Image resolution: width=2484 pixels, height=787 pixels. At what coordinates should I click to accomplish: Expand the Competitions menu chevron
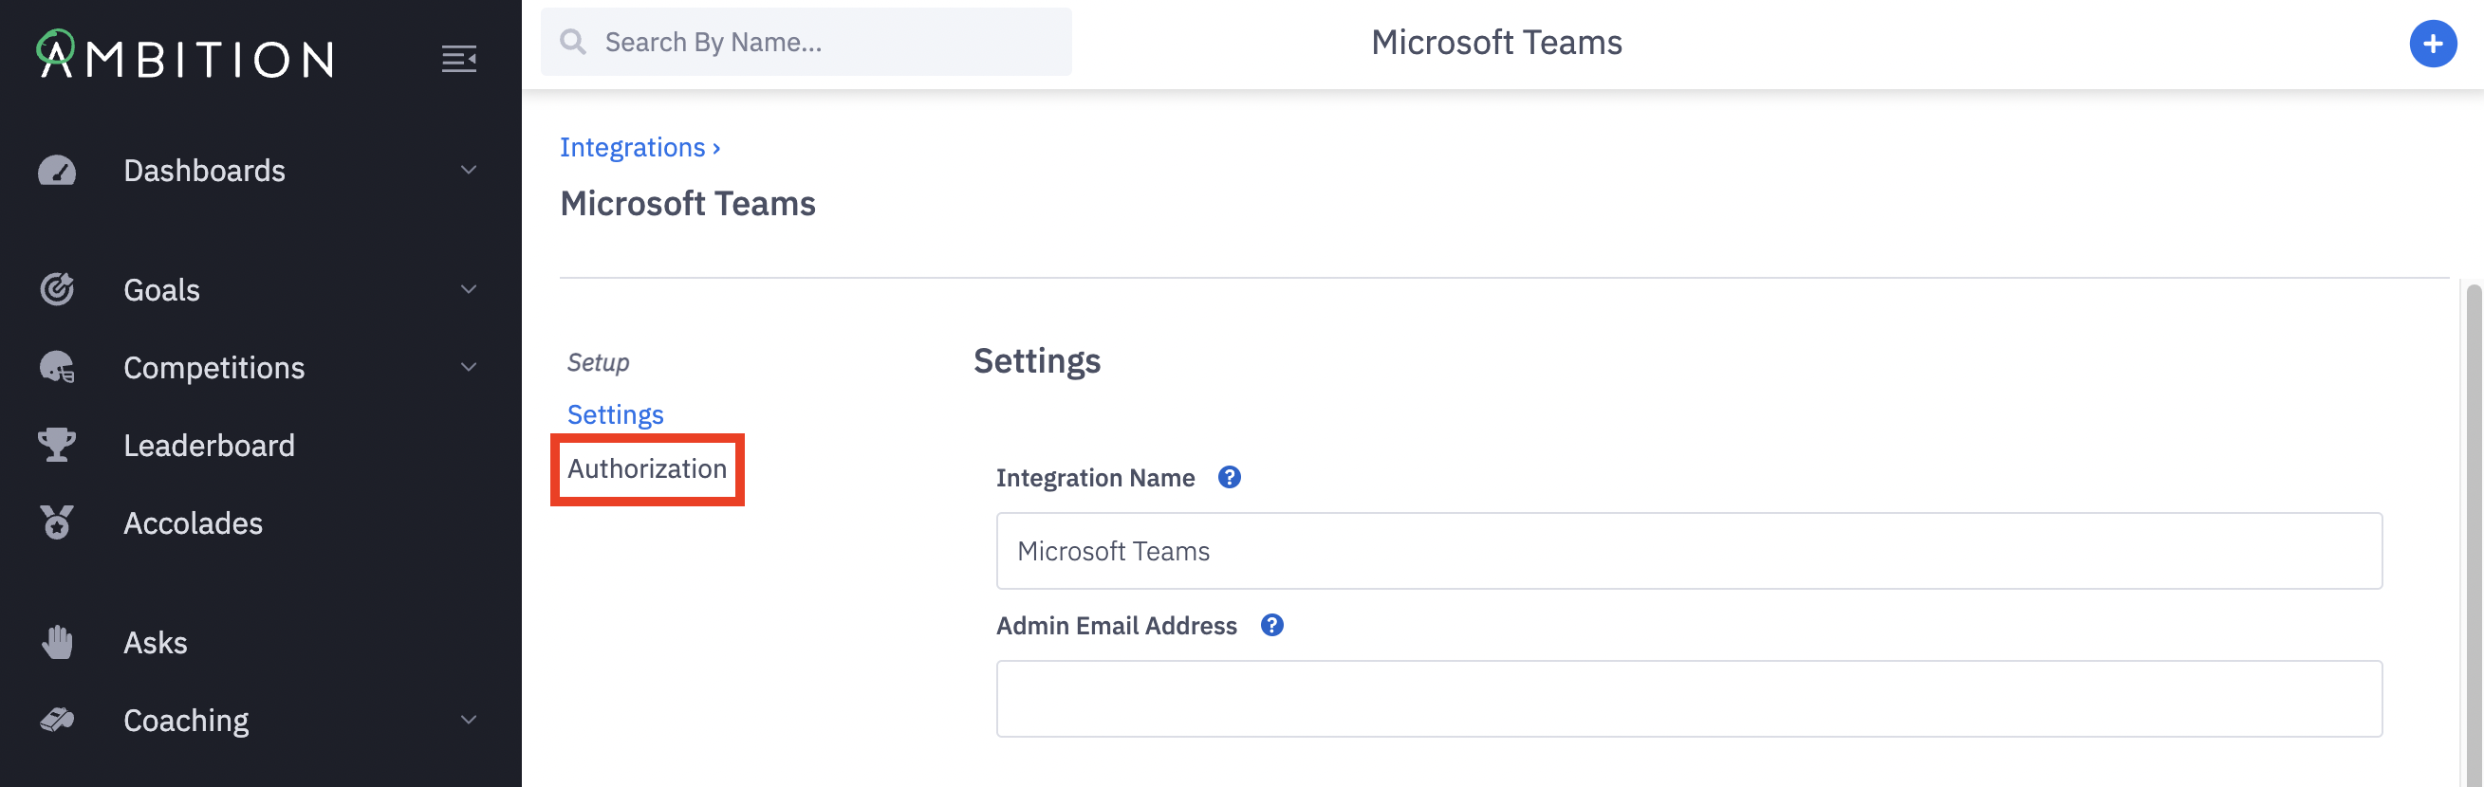tap(469, 367)
